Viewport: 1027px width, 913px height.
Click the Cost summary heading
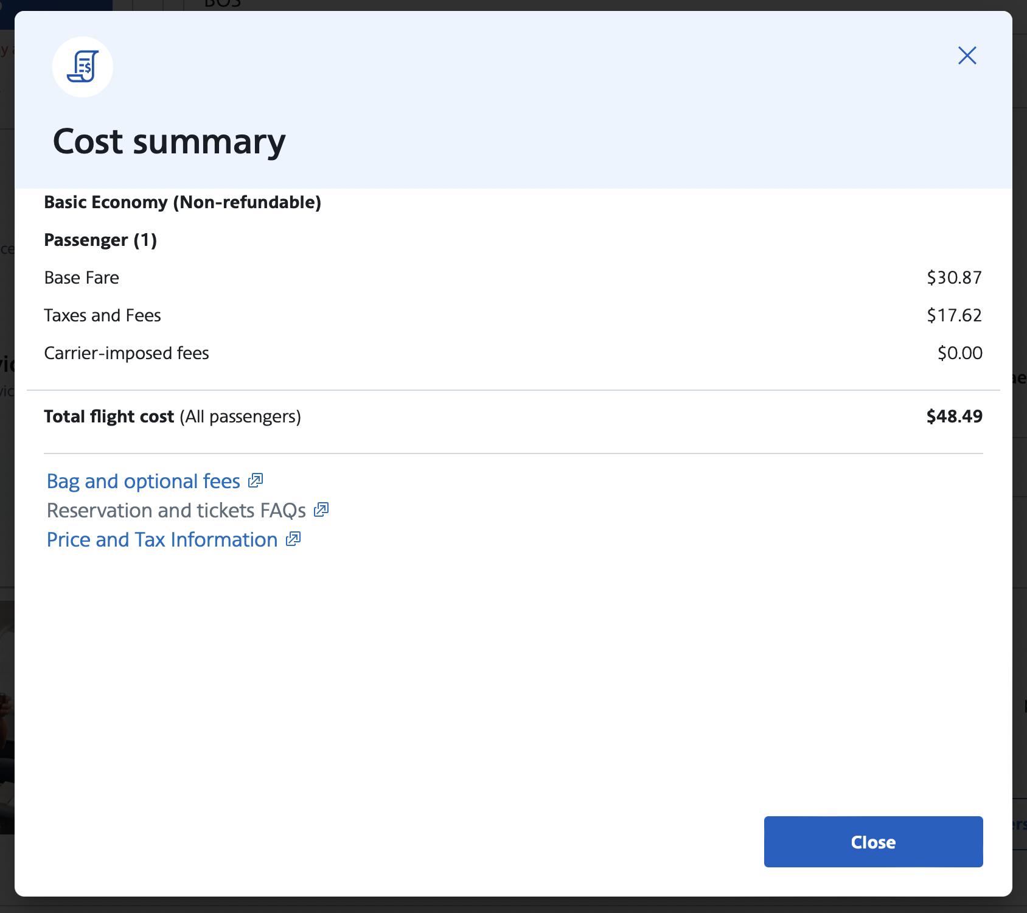coord(169,142)
